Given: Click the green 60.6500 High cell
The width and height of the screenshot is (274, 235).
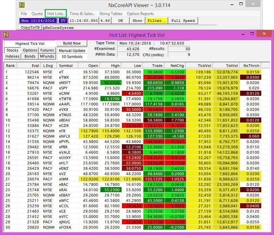Looking at the screenshot, I should (x=111, y=83).
